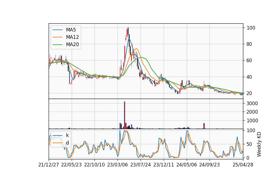This screenshot has height=194, width=270.
Task: Click the volume axis label 2000
Action: click(x=252, y=112)
